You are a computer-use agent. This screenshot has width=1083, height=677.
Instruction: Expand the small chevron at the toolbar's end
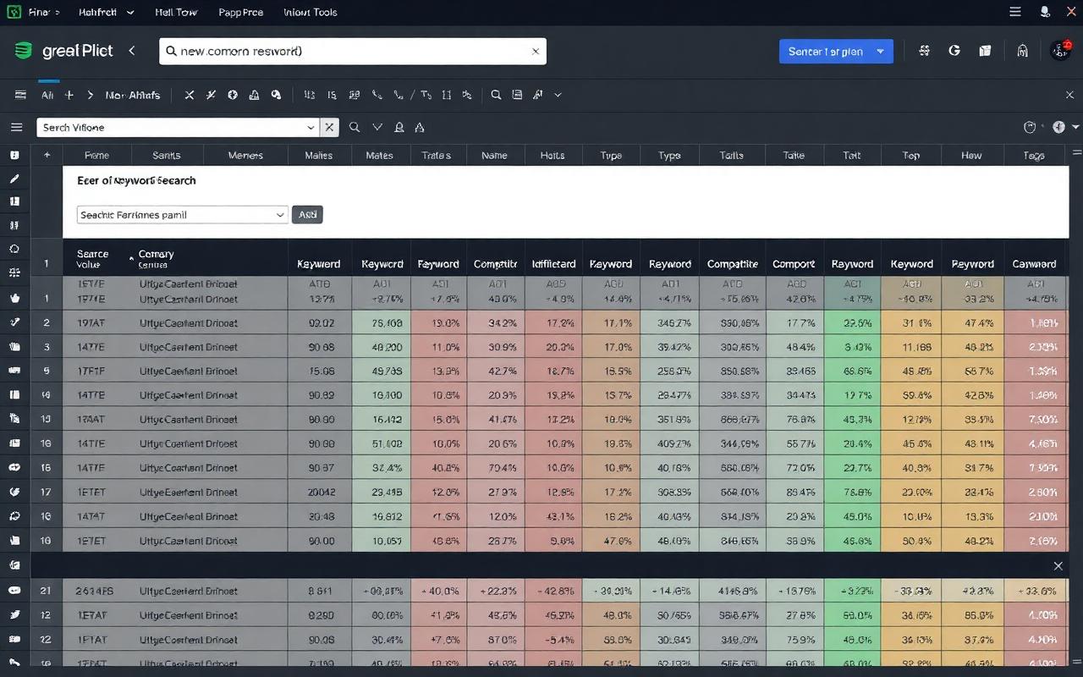558,96
